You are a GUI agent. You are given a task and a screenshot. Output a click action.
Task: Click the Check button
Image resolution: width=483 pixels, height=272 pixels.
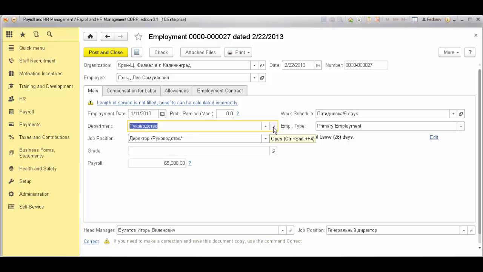pyautogui.click(x=161, y=53)
